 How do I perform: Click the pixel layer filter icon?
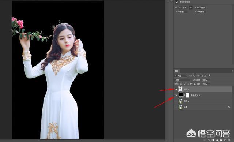coord(190,76)
